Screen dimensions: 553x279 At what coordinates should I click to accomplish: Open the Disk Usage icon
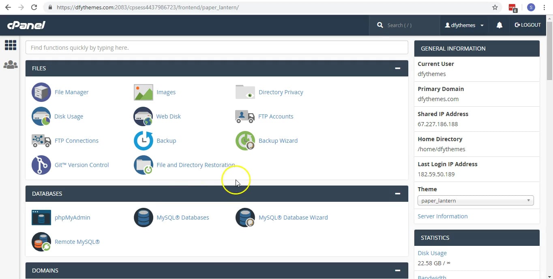point(41,116)
